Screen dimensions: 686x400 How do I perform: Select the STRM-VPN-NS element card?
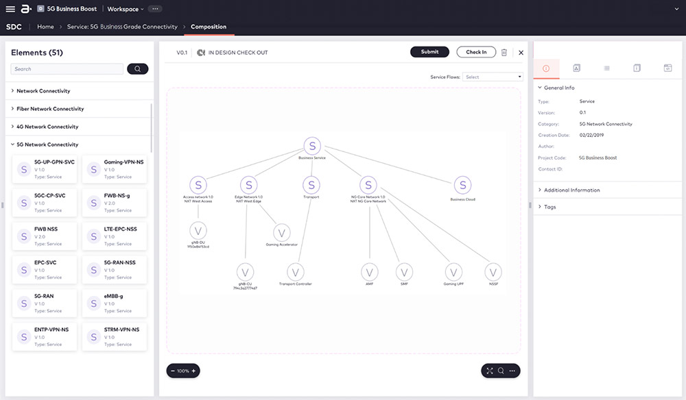pyautogui.click(x=114, y=337)
